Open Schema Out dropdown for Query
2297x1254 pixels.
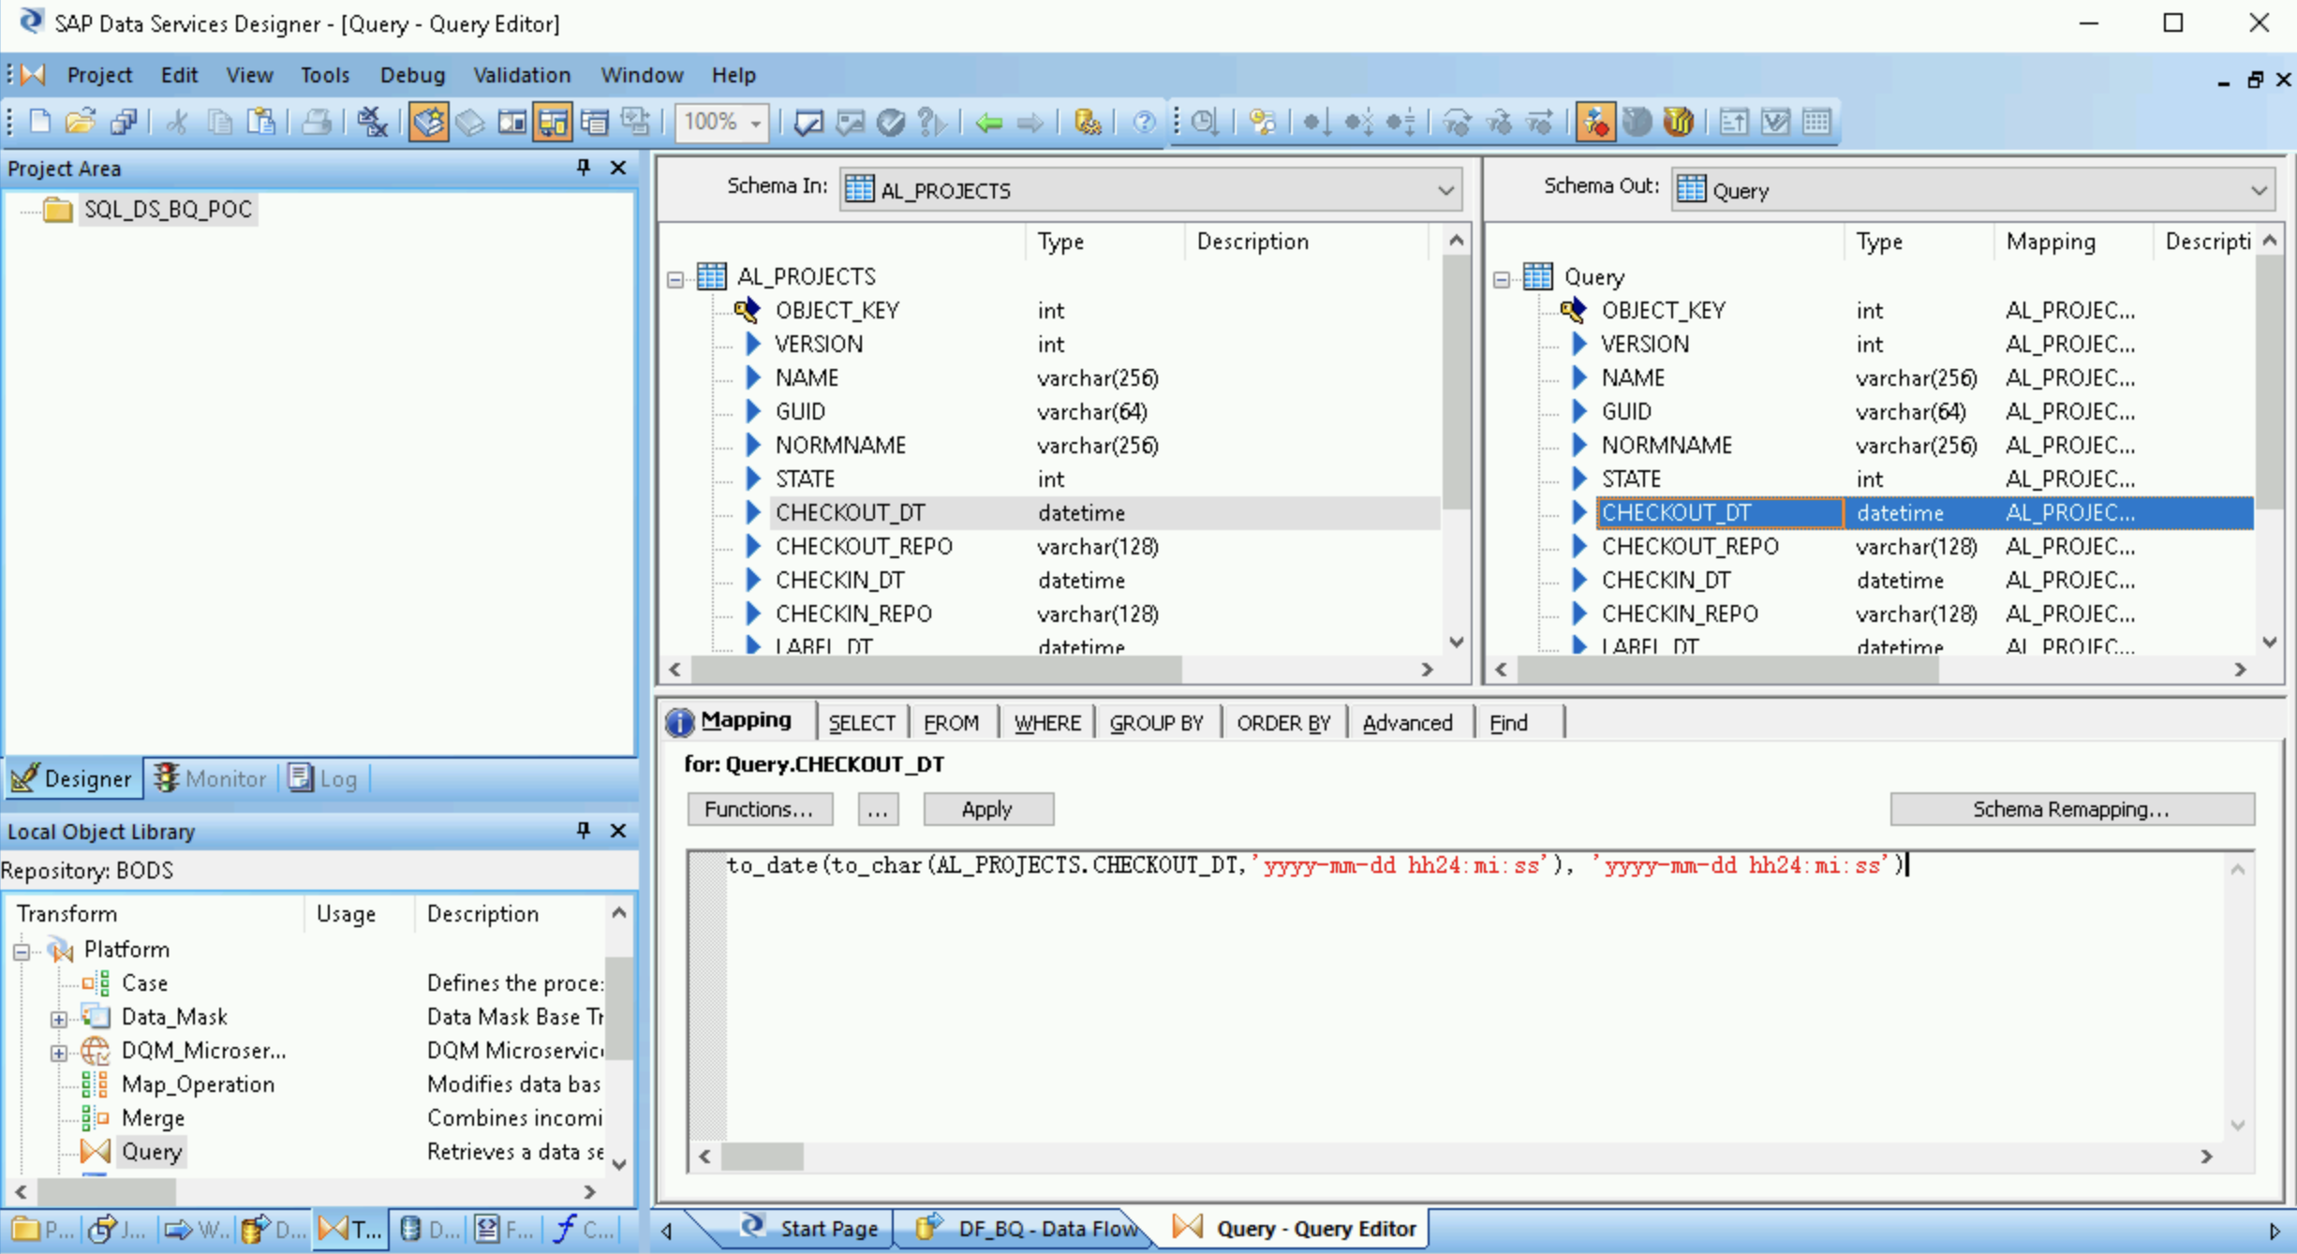point(2257,188)
